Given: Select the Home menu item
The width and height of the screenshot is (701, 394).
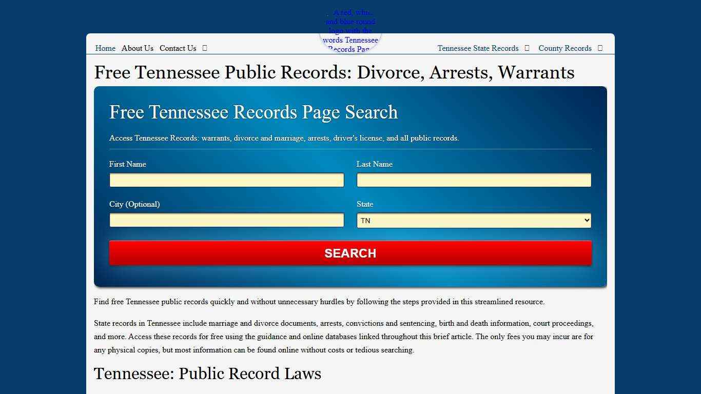Looking at the screenshot, I should click(105, 48).
